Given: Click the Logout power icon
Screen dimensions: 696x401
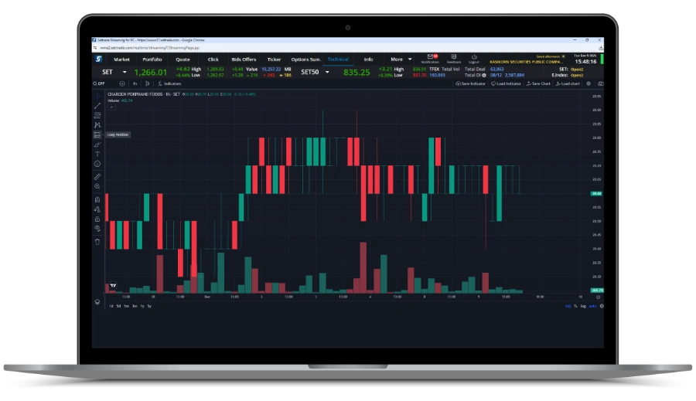Looking at the screenshot, I should click(x=473, y=58).
